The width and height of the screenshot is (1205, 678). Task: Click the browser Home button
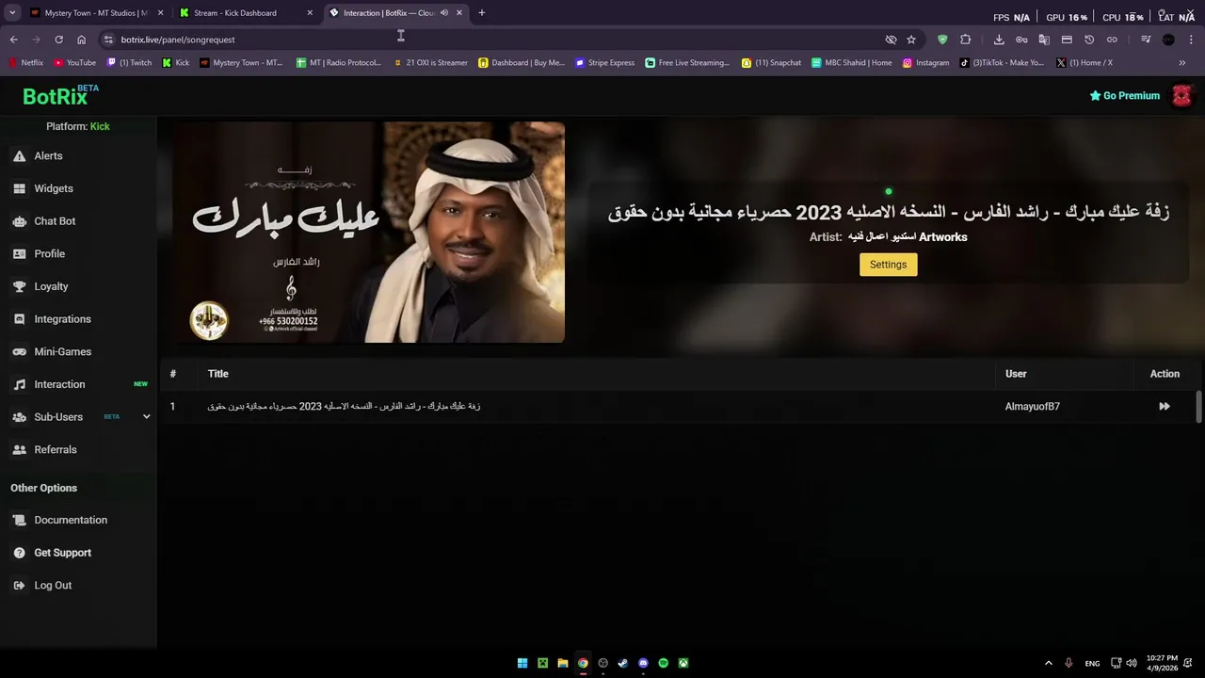(82, 40)
